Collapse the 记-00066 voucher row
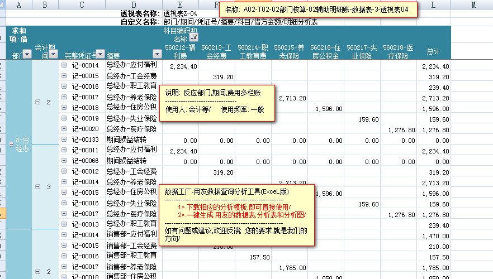 [64, 161]
